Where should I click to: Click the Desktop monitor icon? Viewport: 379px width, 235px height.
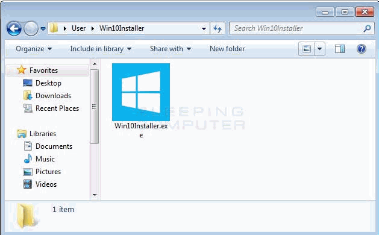point(28,83)
